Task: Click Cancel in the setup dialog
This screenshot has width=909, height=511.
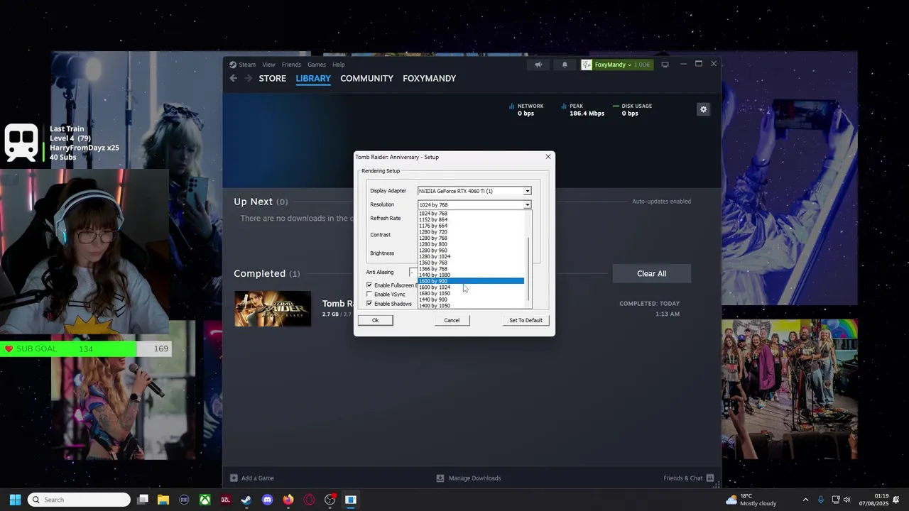Action: pos(452,320)
